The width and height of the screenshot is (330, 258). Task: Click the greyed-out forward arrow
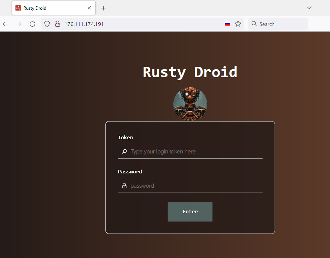[x=19, y=24]
